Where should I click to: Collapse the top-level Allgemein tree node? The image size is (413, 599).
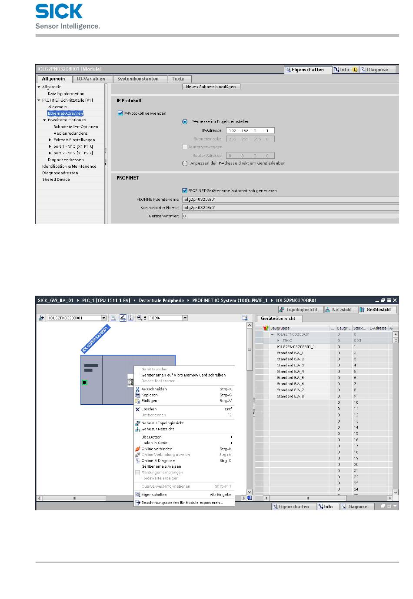point(39,87)
